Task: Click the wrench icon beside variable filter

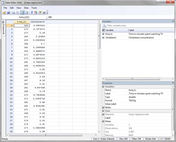Action: point(104,26)
